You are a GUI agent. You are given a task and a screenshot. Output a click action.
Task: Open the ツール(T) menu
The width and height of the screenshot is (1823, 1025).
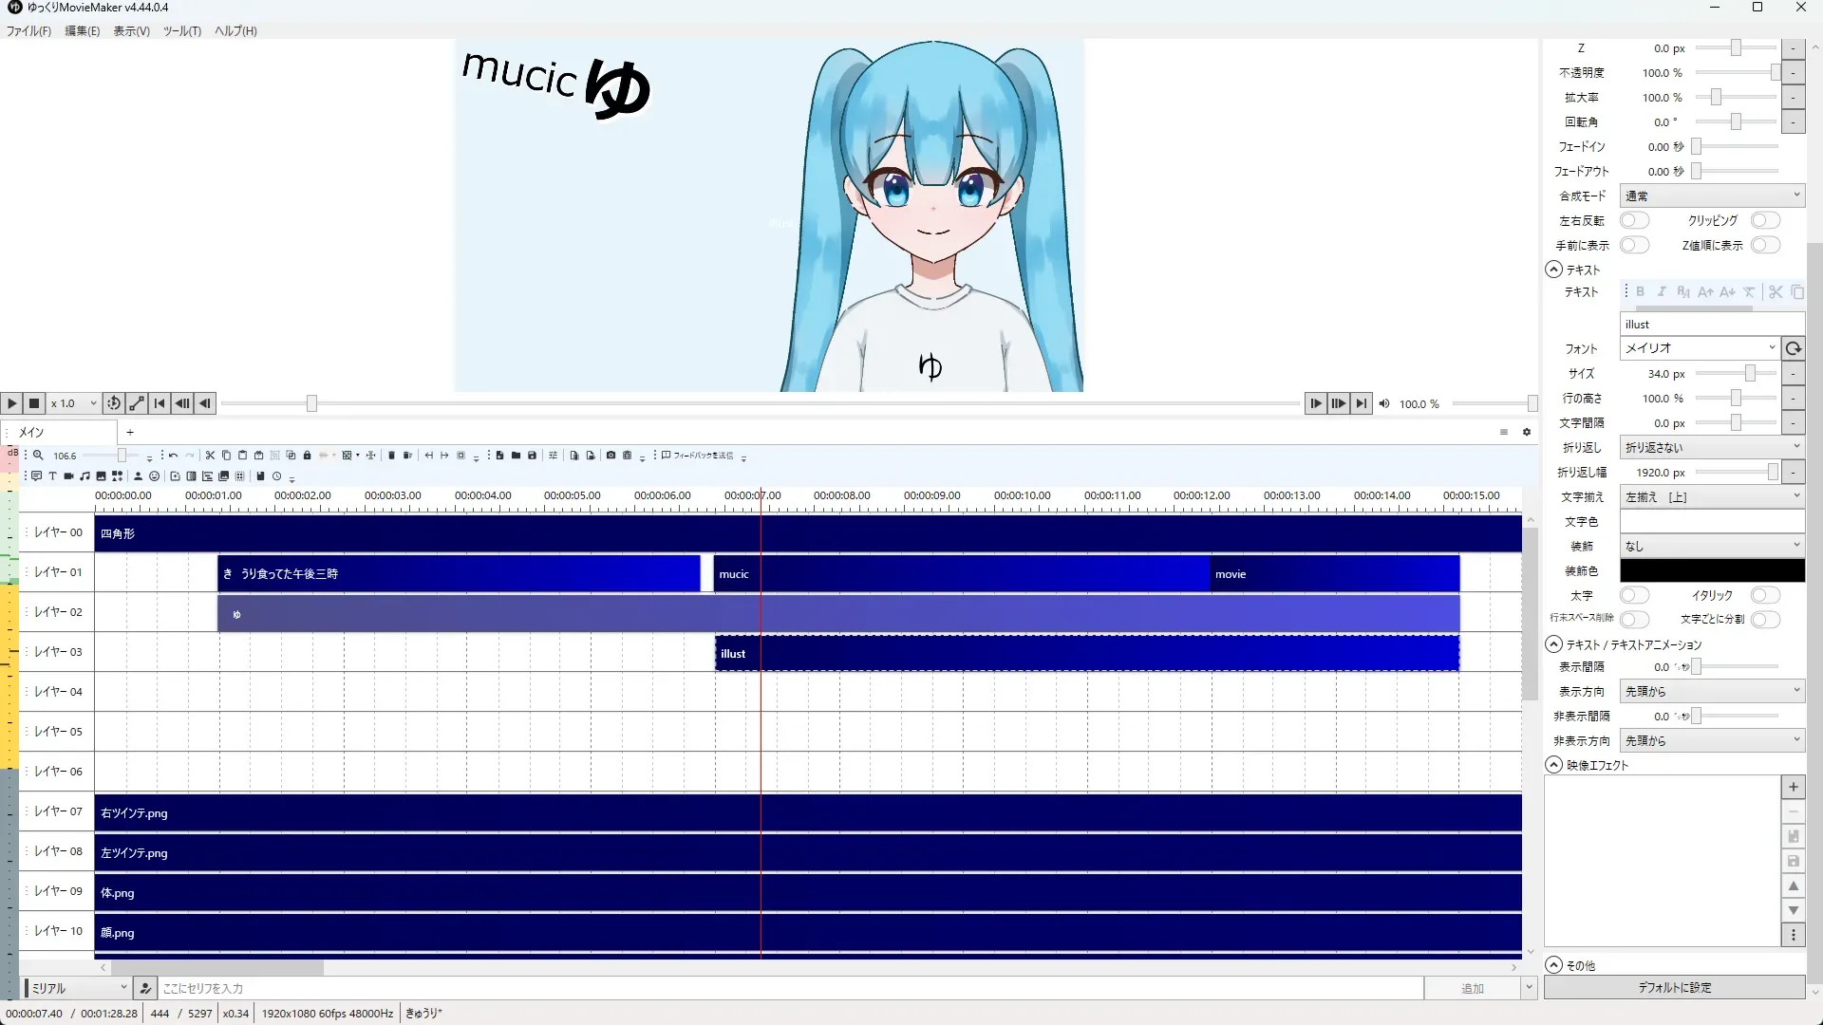point(181,31)
